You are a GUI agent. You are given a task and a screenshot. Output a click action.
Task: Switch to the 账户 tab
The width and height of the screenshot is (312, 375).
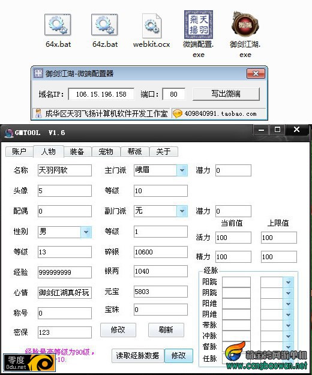pyautogui.click(x=19, y=151)
